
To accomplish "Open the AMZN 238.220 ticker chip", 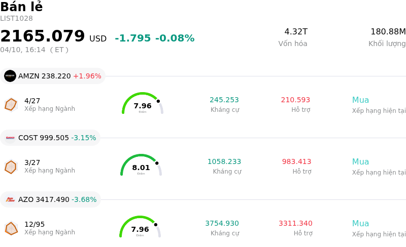I will coord(53,76).
